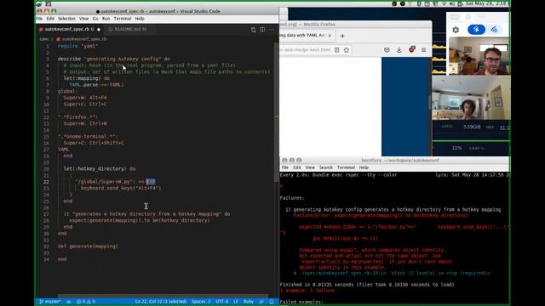Open the terminal window View menu
Viewport: 545px width, 306px height.
[x=310, y=167]
